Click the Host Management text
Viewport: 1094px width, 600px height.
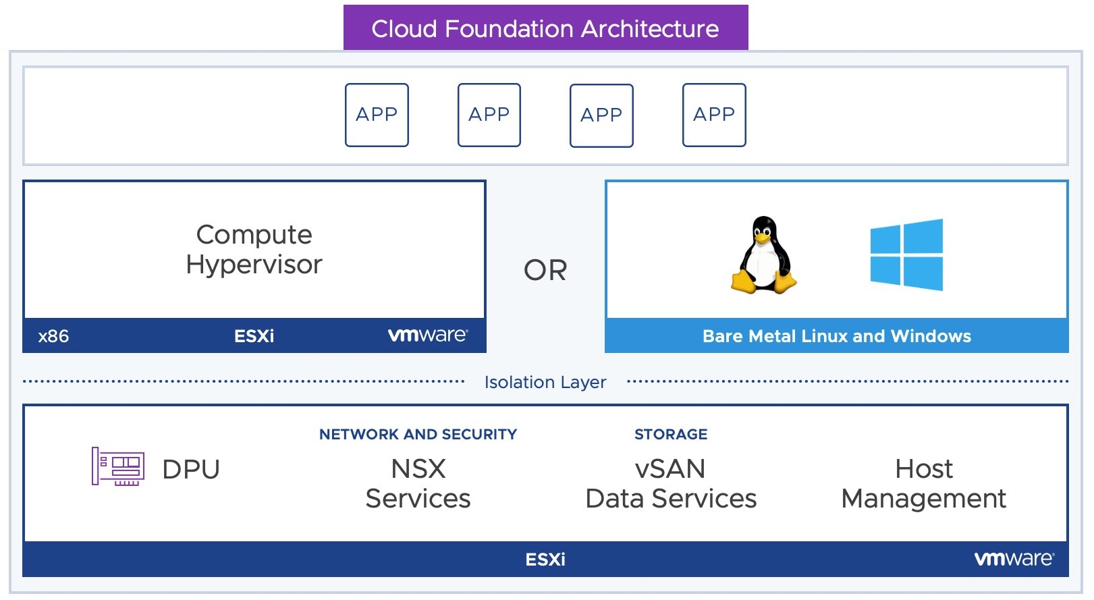point(924,484)
